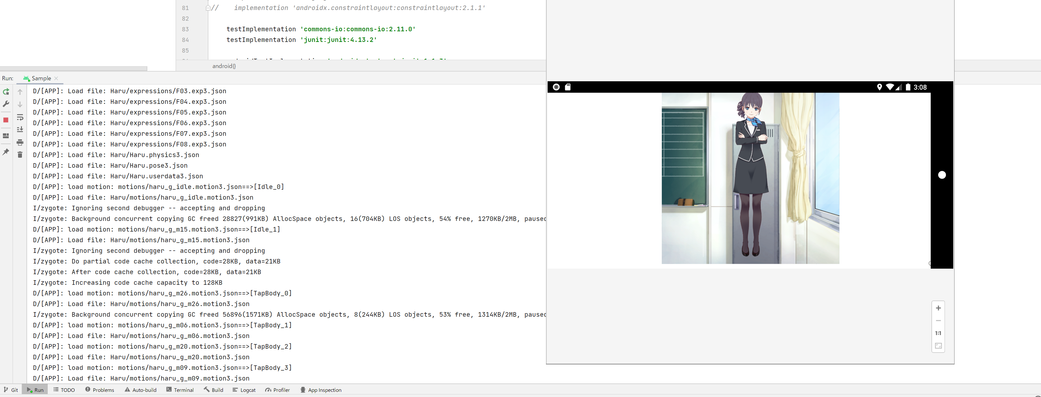Fit emulator display to window
Image resolution: width=1041 pixels, height=397 pixels.
938,346
